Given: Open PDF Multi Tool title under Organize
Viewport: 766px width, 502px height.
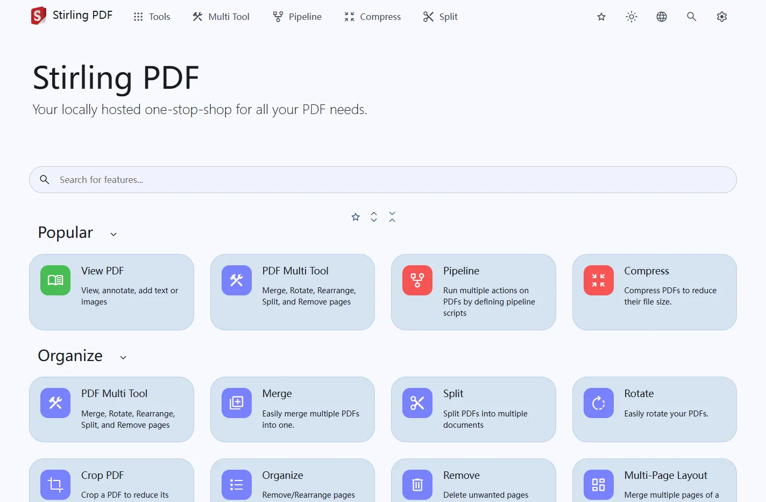Looking at the screenshot, I should pos(114,393).
